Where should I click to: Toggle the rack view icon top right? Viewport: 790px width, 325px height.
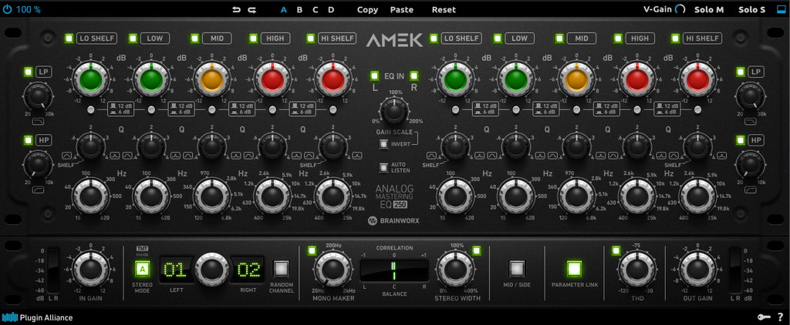pos(782,9)
